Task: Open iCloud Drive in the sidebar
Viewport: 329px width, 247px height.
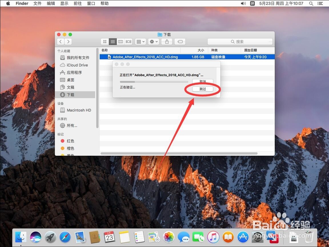Action: 75,65
